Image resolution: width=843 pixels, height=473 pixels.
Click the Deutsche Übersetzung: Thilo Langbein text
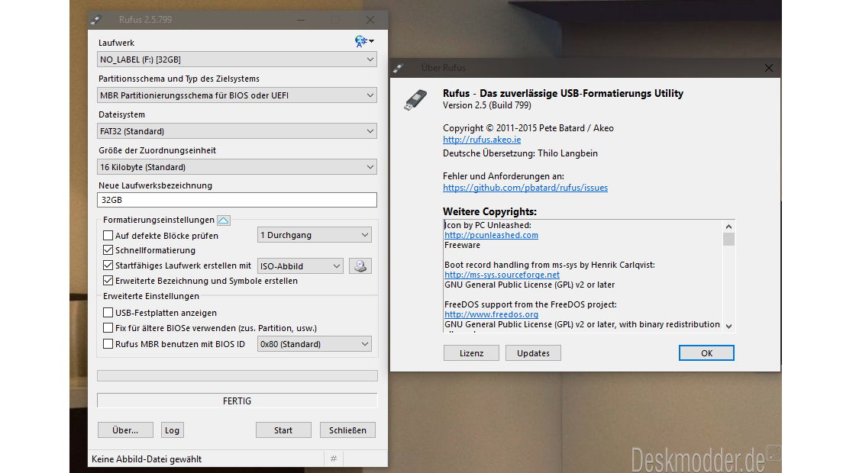(x=521, y=153)
